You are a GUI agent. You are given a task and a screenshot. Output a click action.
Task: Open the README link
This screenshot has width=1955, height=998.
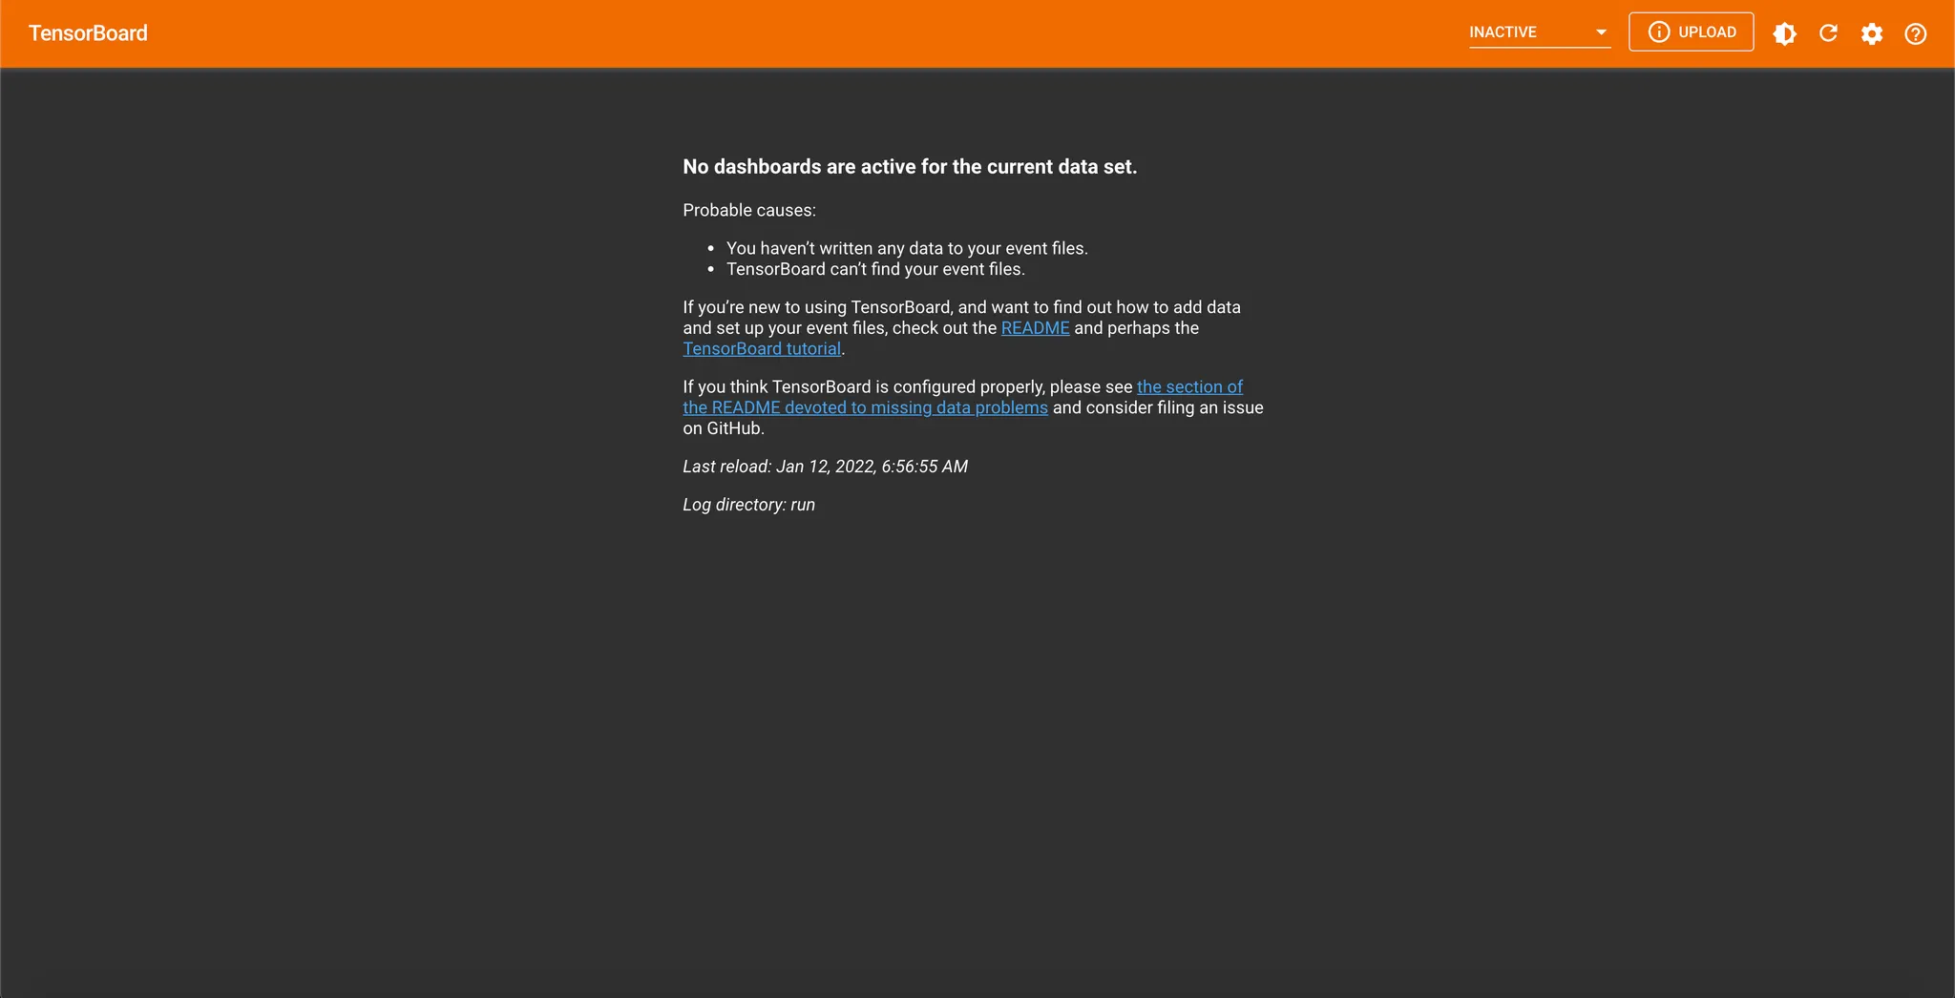click(x=1035, y=328)
